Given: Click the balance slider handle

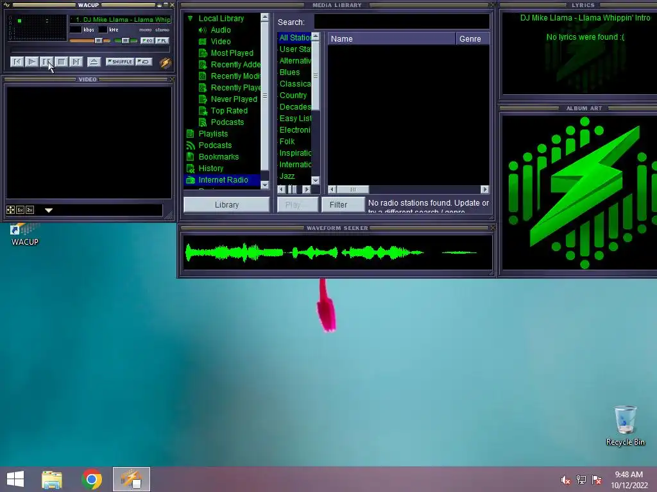Looking at the screenshot, I should click(125, 40).
